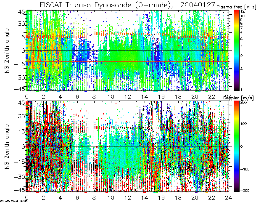Click hour '20' on bottom panel time axis
The width and height of the screenshot is (269, 202).
point(195,198)
